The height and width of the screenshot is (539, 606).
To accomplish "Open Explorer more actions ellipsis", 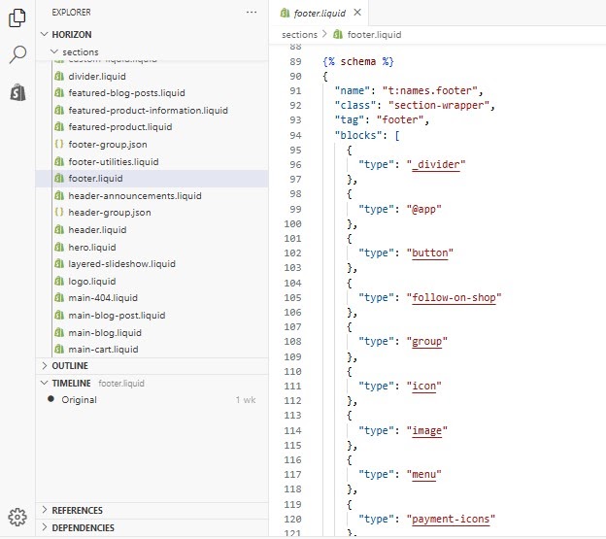I will point(252,13).
